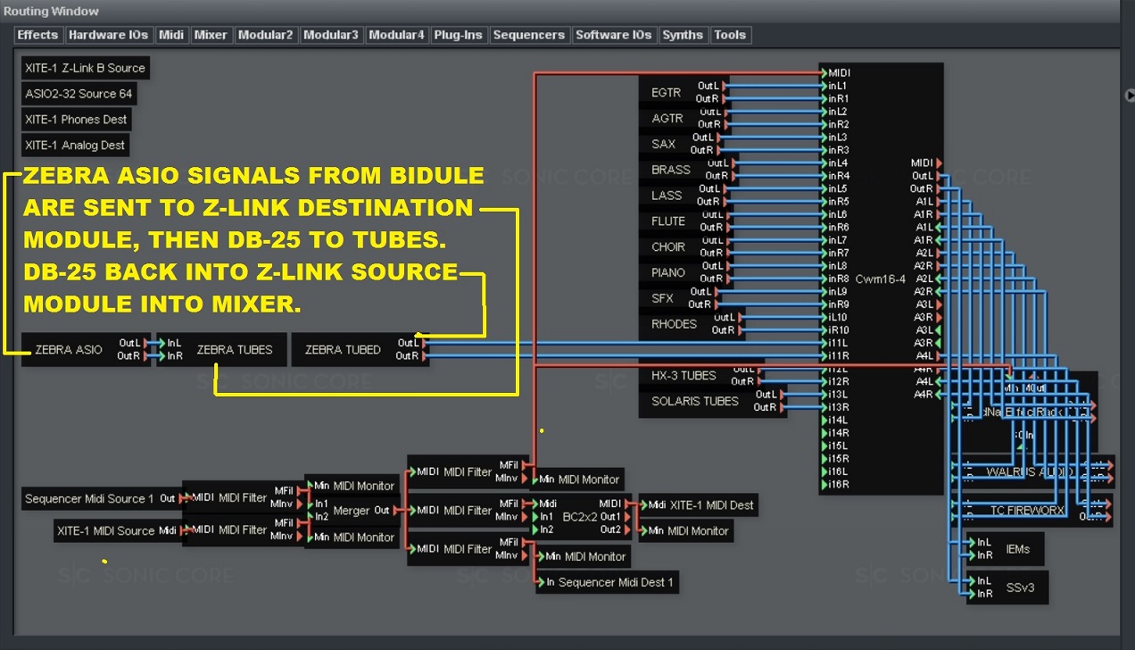Click the arrow at the right window edge
1135x650 pixels.
pyautogui.click(x=1129, y=93)
